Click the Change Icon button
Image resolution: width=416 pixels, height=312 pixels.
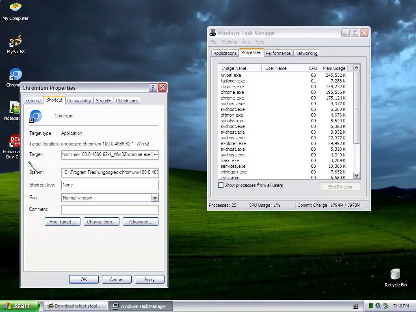(x=101, y=222)
